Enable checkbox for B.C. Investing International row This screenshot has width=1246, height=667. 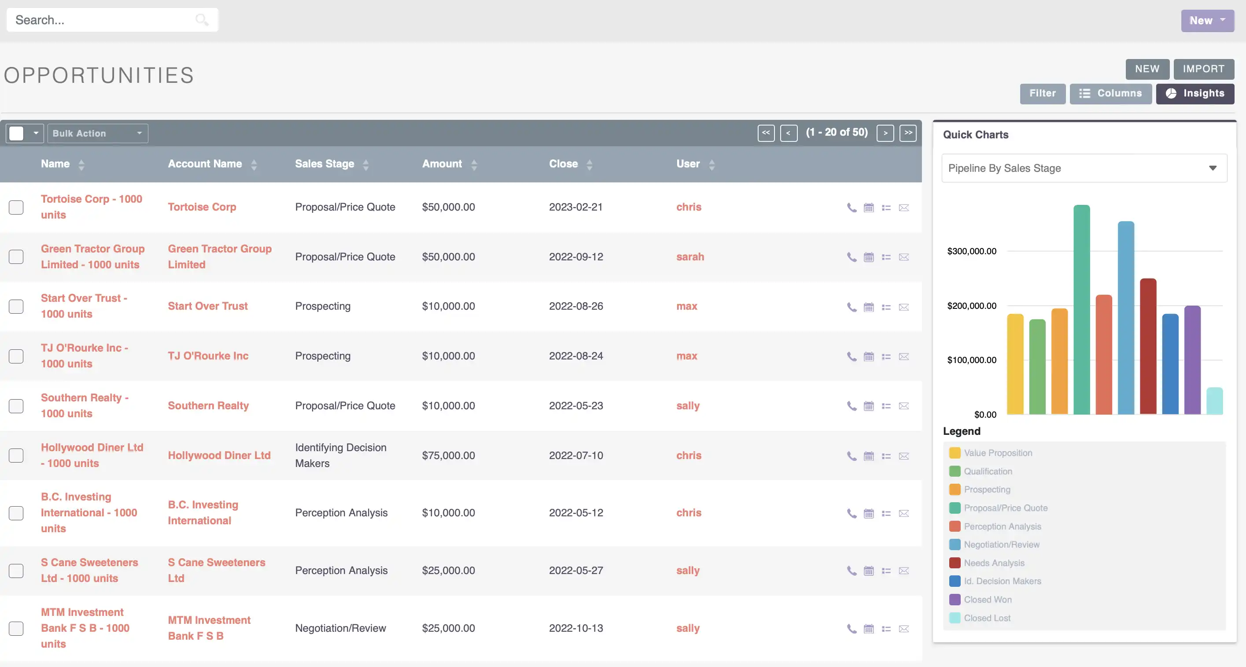pyautogui.click(x=16, y=512)
